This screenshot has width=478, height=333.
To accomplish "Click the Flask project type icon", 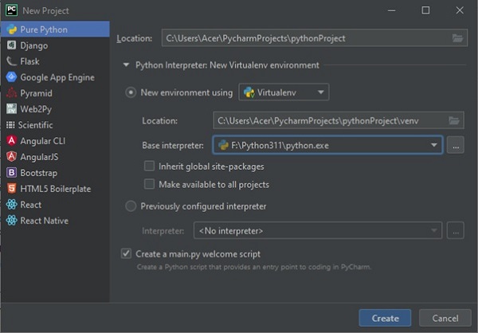I will [x=11, y=61].
